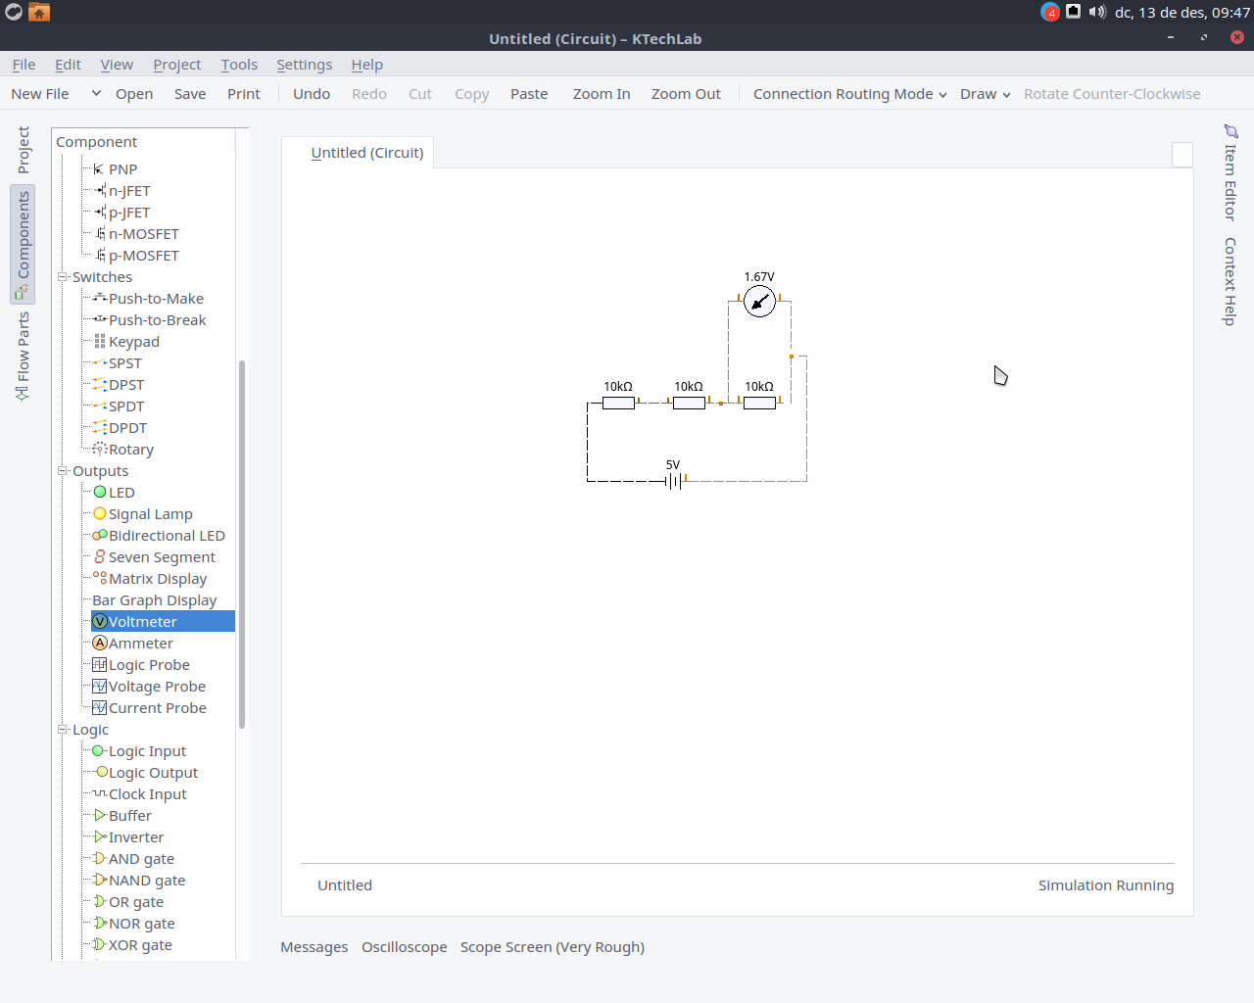Screen dimensions: 1254x1003
Task: Open the Connection Routing Mode dropdown
Action: pyautogui.click(x=849, y=94)
